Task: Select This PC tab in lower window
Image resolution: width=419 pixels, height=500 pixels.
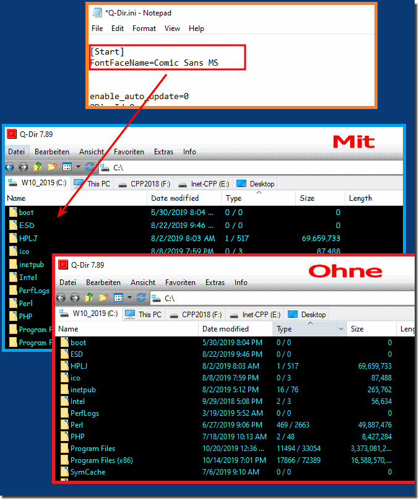Action: click(144, 315)
